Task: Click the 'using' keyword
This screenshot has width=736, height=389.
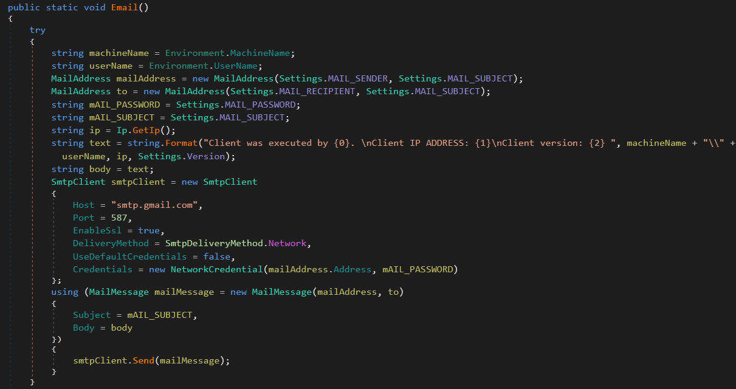Action: click(65, 292)
